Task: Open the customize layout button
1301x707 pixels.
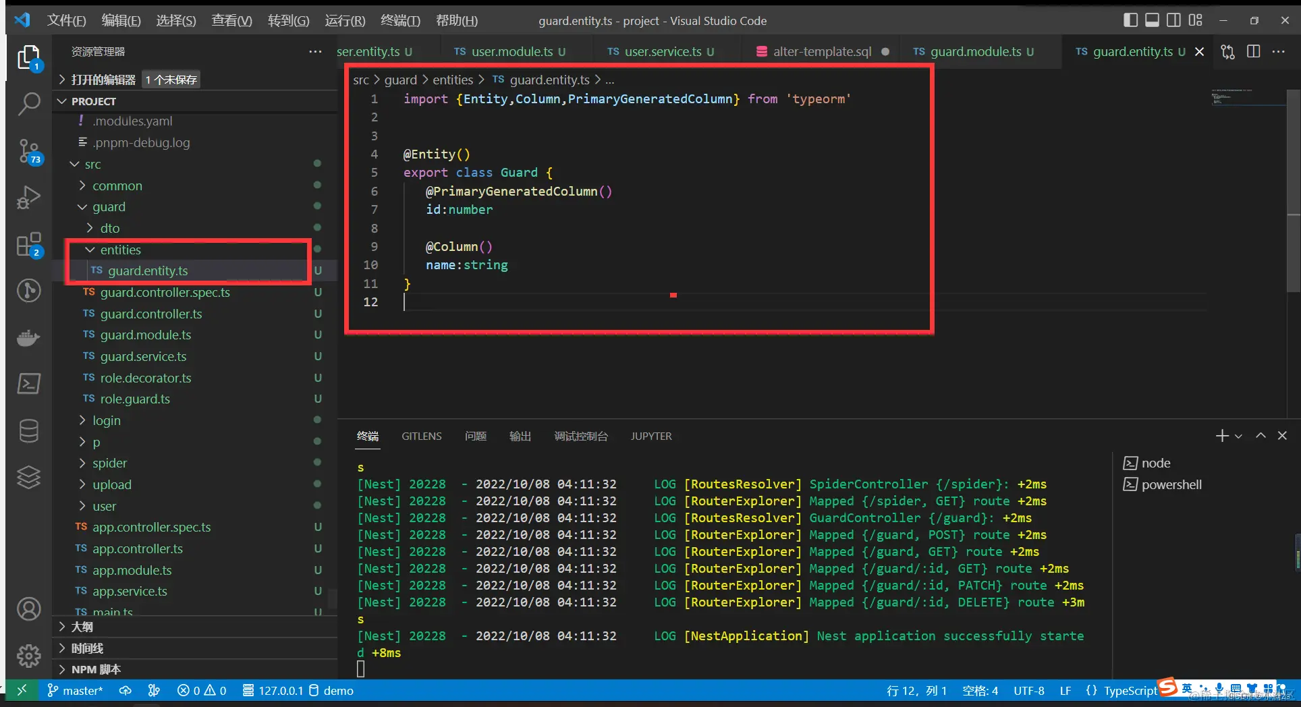Action: (1195, 20)
